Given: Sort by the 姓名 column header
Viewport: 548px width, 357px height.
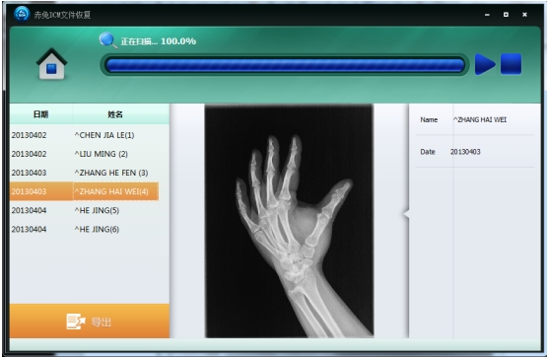Looking at the screenshot, I should click(x=115, y=114).
